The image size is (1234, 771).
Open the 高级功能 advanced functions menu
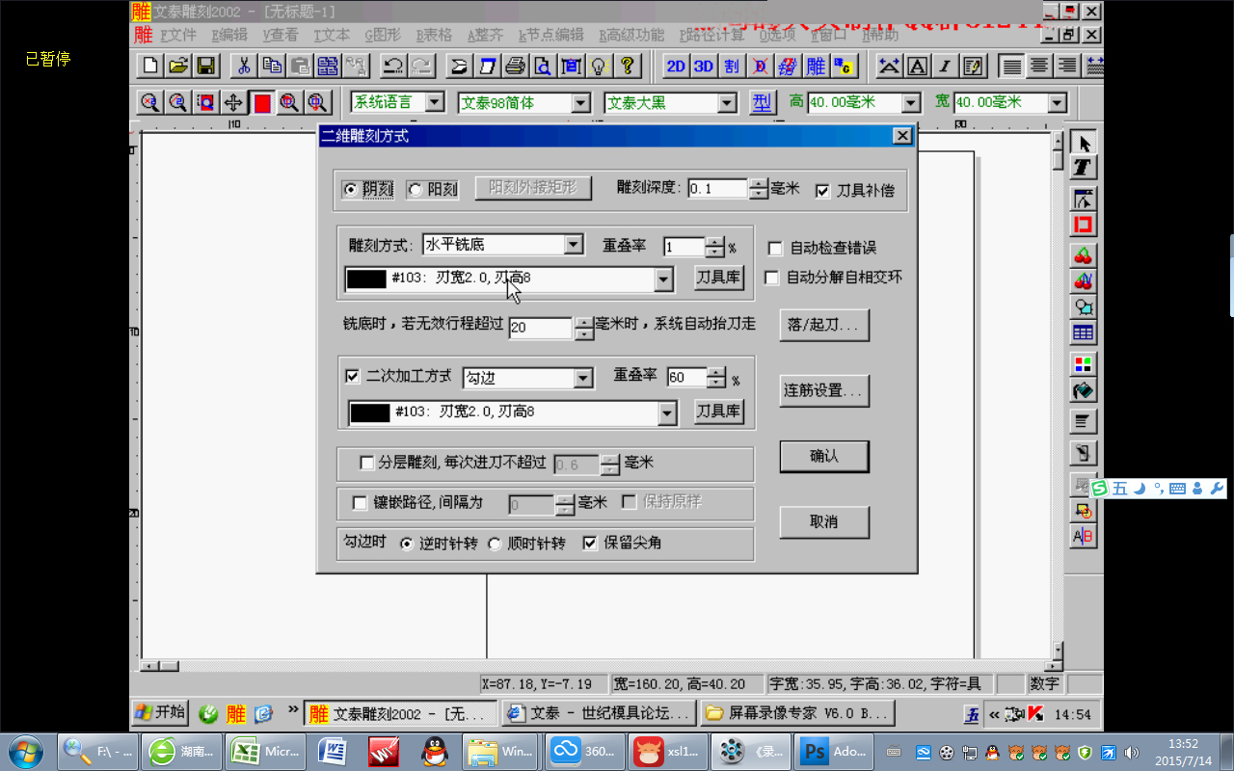[631, 34]
